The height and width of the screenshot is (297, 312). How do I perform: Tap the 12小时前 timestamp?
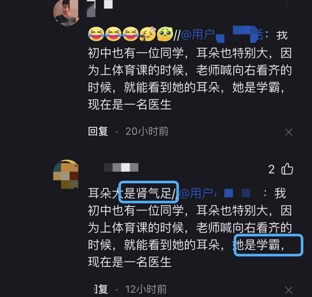(x=146, y=289)
